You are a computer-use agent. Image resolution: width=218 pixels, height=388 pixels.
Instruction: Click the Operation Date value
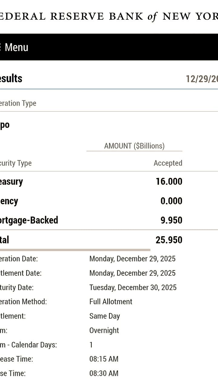132,259
